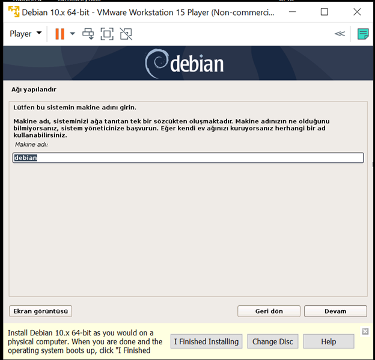Click I Finished Installing
Screen dimensions: 375x360
click(x=206, y=341)
